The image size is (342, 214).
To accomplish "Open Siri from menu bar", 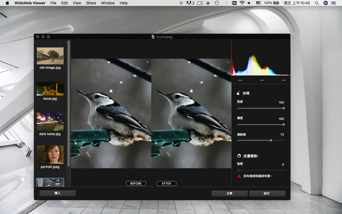I will [x=325, y=3].
